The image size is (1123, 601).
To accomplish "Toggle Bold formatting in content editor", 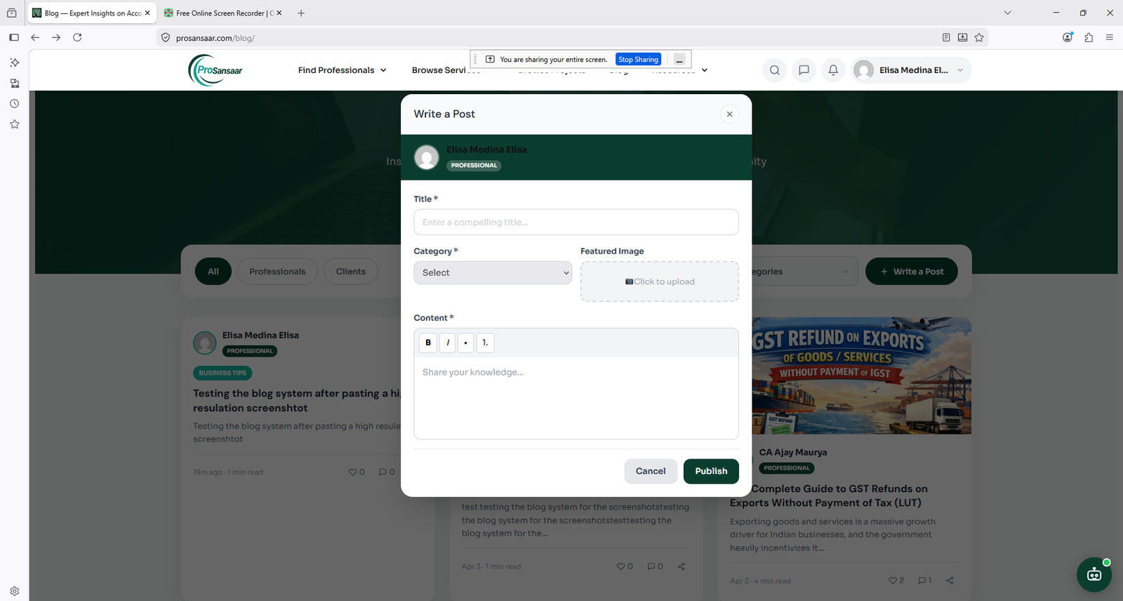I will point(428,343).
